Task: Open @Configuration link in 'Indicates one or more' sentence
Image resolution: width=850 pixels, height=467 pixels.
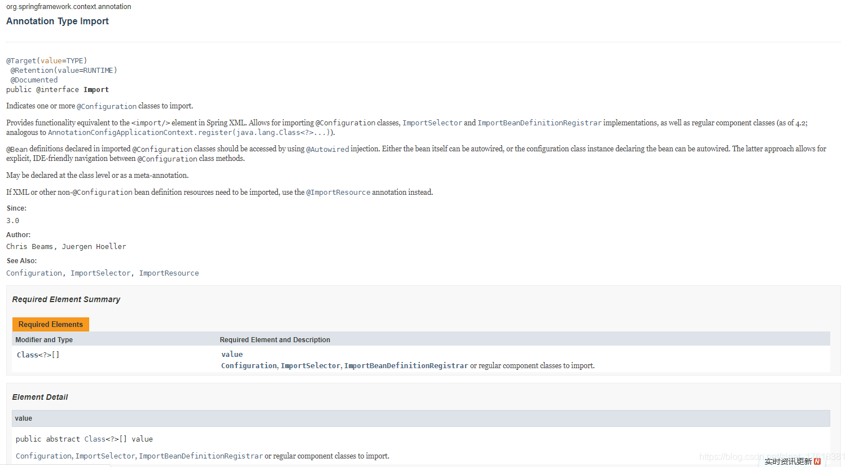Action: click(107, 106)
